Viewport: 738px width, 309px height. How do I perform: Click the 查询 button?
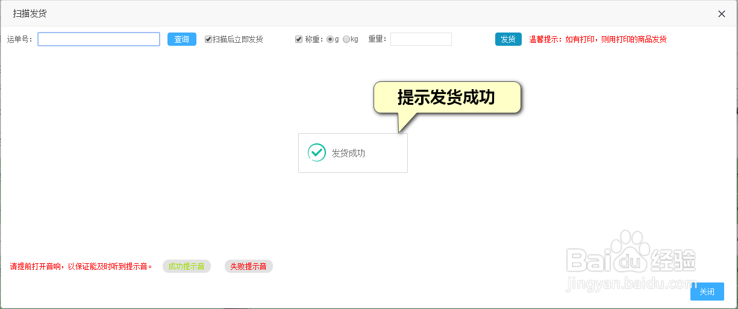click(x=182, y=39)
